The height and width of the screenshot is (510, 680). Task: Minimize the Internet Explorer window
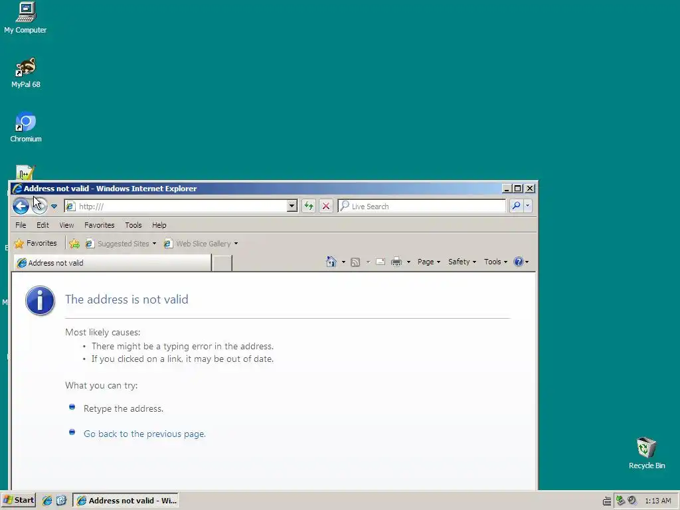[x=506, y=189]
